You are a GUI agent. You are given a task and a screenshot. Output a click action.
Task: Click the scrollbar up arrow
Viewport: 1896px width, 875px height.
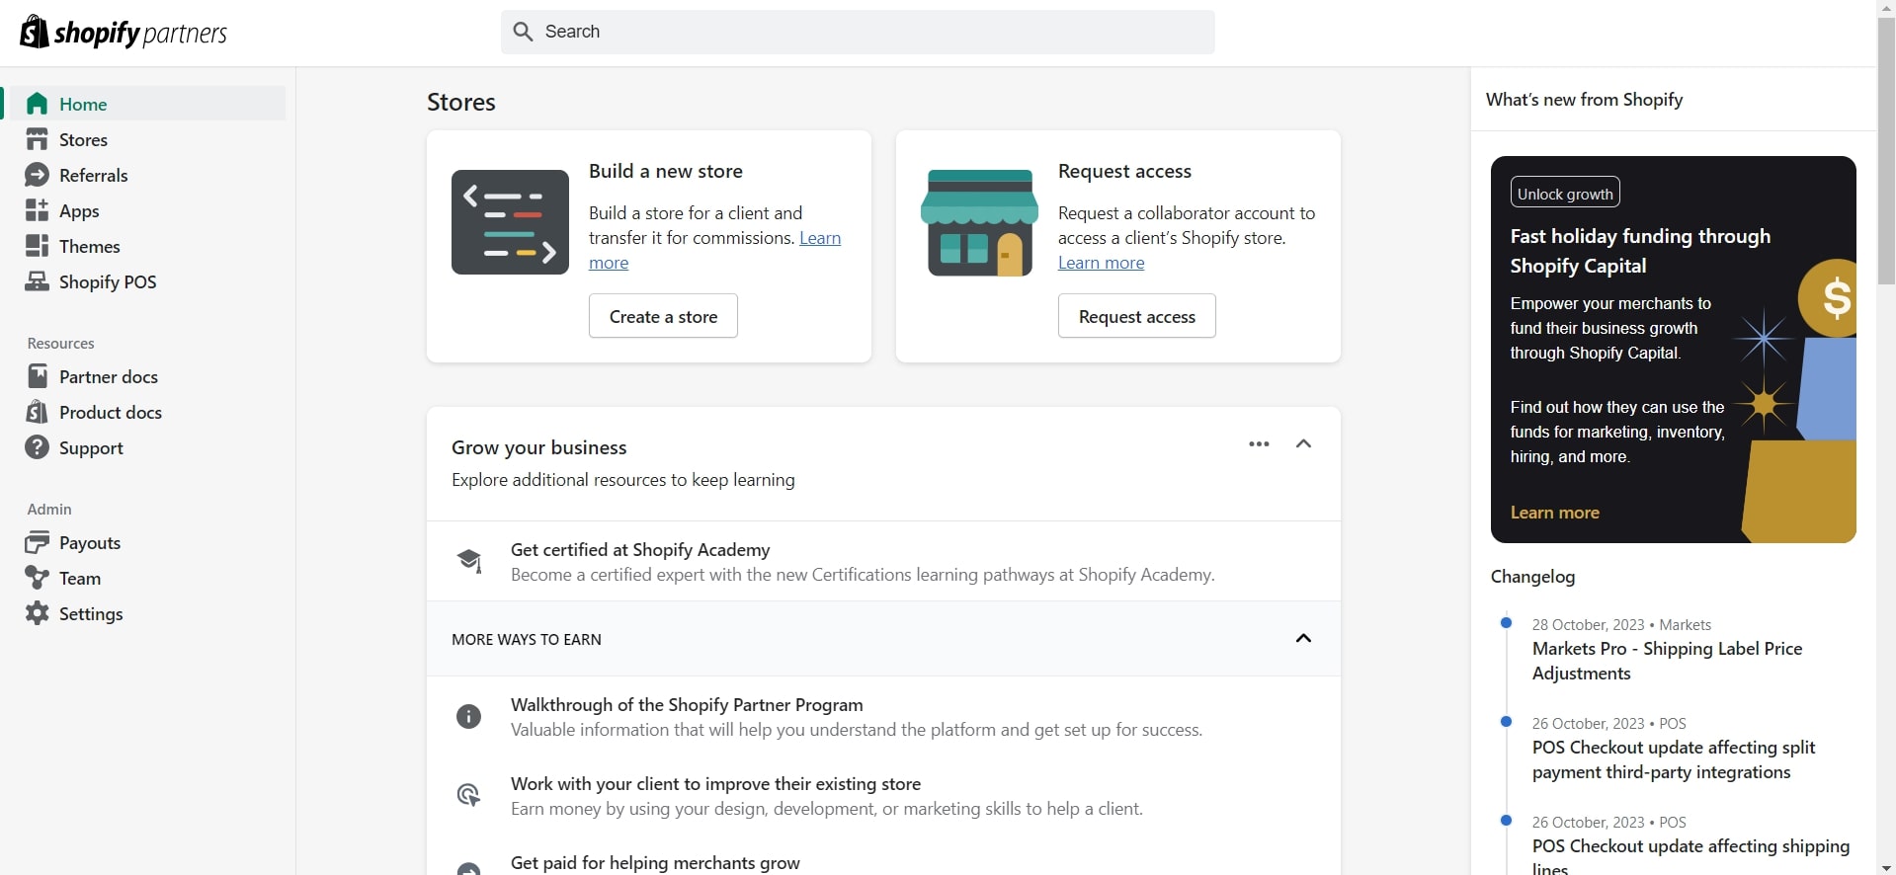pyautogui.click(x=1886, y=8)
